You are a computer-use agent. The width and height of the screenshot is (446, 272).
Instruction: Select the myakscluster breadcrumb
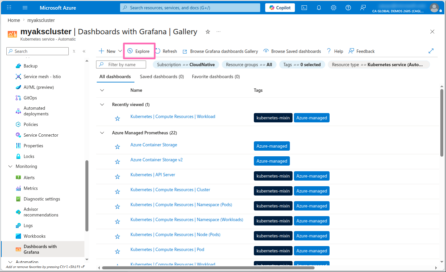[41, 20]
